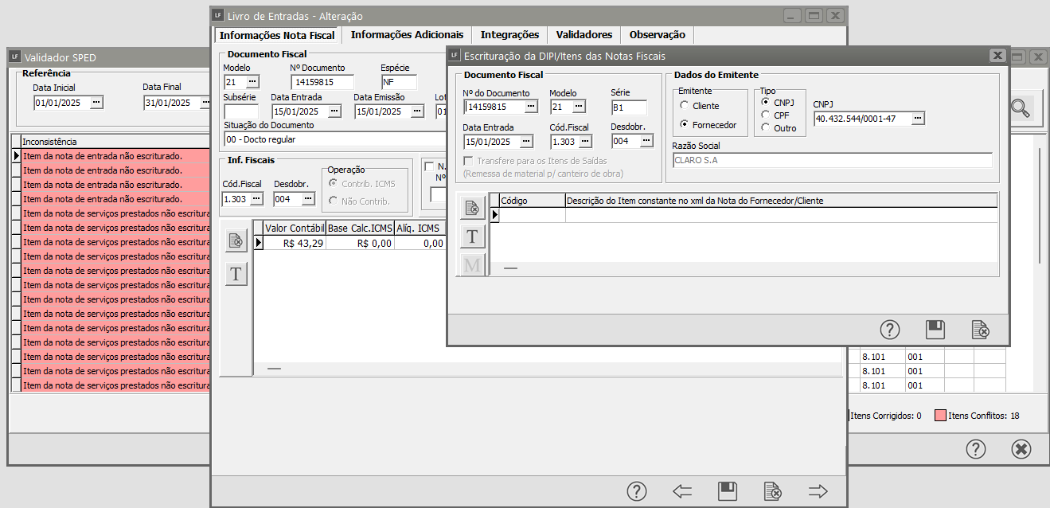Click the Itens Conflitos red color legend
Viewport: 1050px width, 508px height.
tap(940, 416)
